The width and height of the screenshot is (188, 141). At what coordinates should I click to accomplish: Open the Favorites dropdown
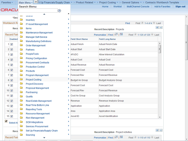coord(7,2)
